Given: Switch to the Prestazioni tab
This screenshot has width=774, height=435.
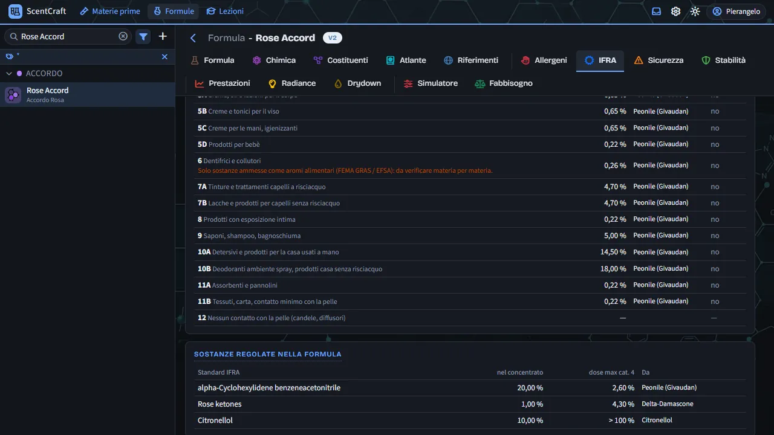Looking at the screenshot, I should point(222,83).
